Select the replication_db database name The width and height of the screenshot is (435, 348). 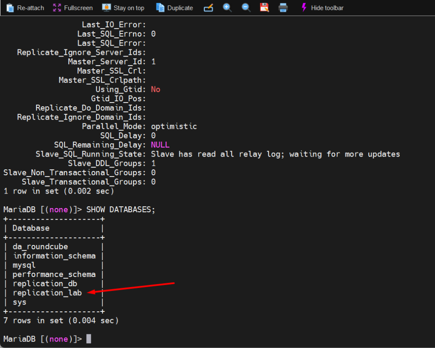pyautogui.click(x=45, y=283)
